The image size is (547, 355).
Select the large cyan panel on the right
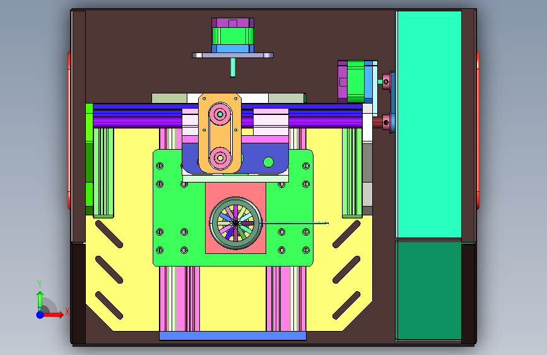[x=429, y=124]
